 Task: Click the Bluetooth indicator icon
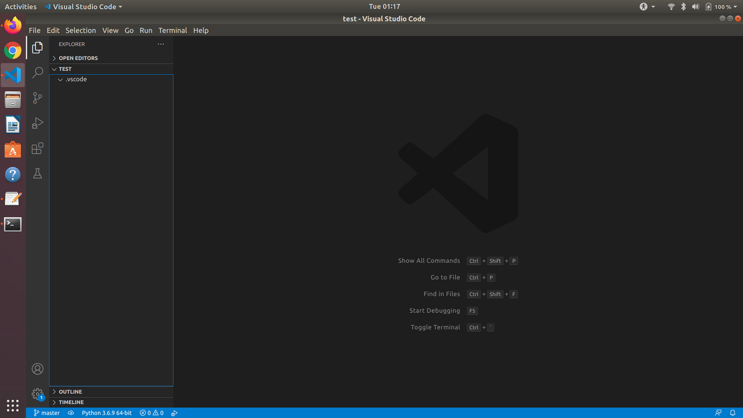pos(683,6)
